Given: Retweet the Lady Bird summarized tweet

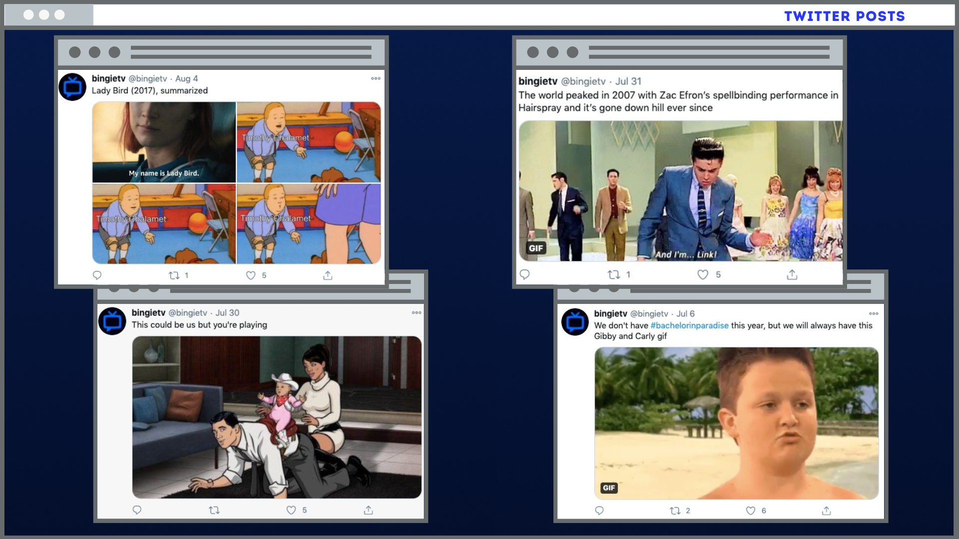Looking at the screenshot, I should pyautogui.click(x=174, y=275).
